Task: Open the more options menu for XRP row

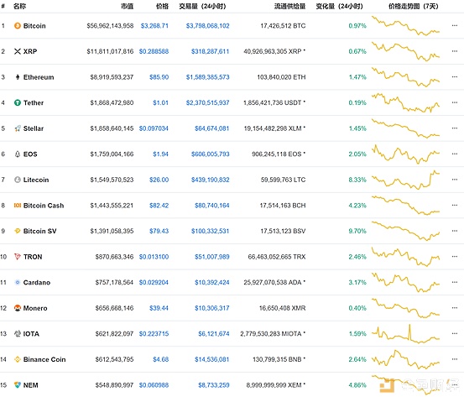Action: (x=455, y=51)
